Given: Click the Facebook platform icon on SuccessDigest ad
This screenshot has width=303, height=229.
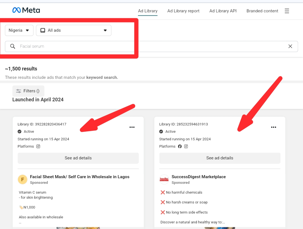Looking at the screenshot, I should [180, 146].
